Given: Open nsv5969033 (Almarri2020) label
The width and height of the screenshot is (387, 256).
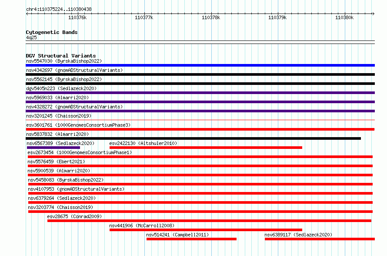Looking at the screenshot, I should (x=57, y=98).
